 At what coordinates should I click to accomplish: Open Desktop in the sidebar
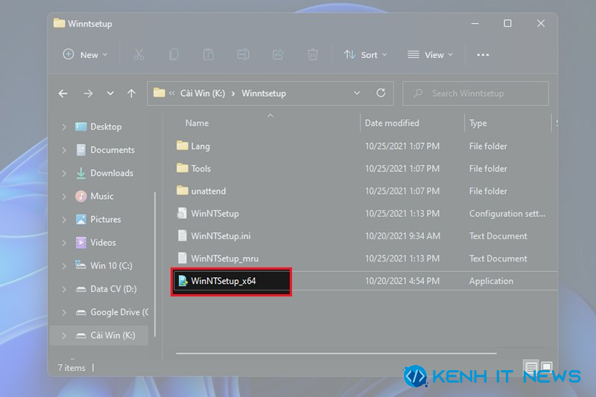pyautogui.click(x=106, y=127)
